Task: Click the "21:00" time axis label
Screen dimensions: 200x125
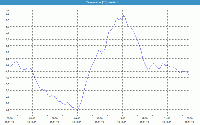Action: point(167,118)
